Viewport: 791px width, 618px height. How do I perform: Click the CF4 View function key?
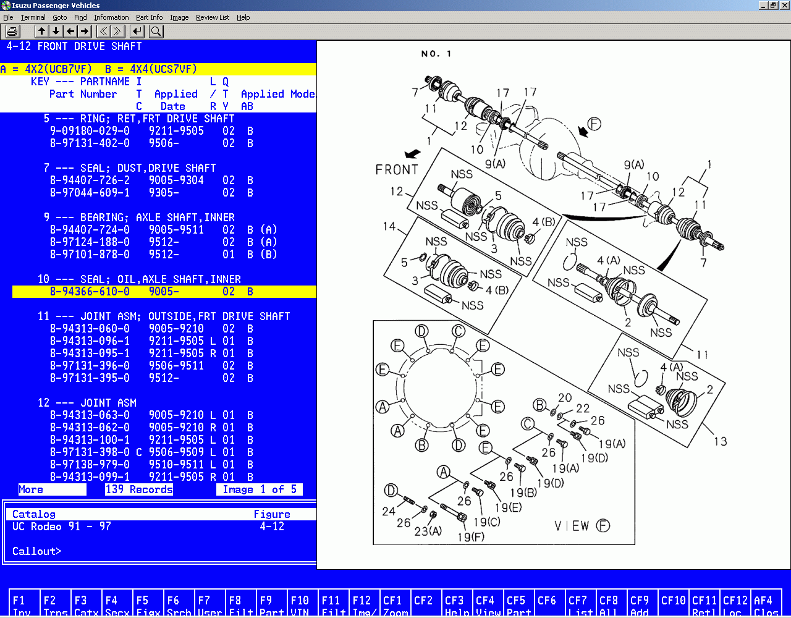pyautogui.click(x=488, y=604)
